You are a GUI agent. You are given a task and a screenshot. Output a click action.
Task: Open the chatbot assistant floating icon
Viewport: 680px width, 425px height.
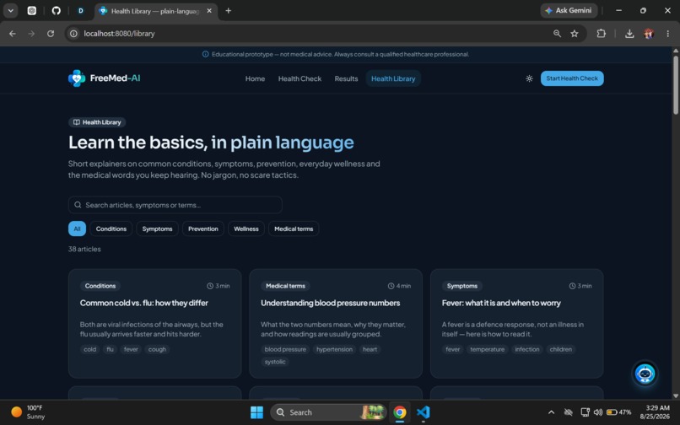pyautogui.click(x=645, y=374)
